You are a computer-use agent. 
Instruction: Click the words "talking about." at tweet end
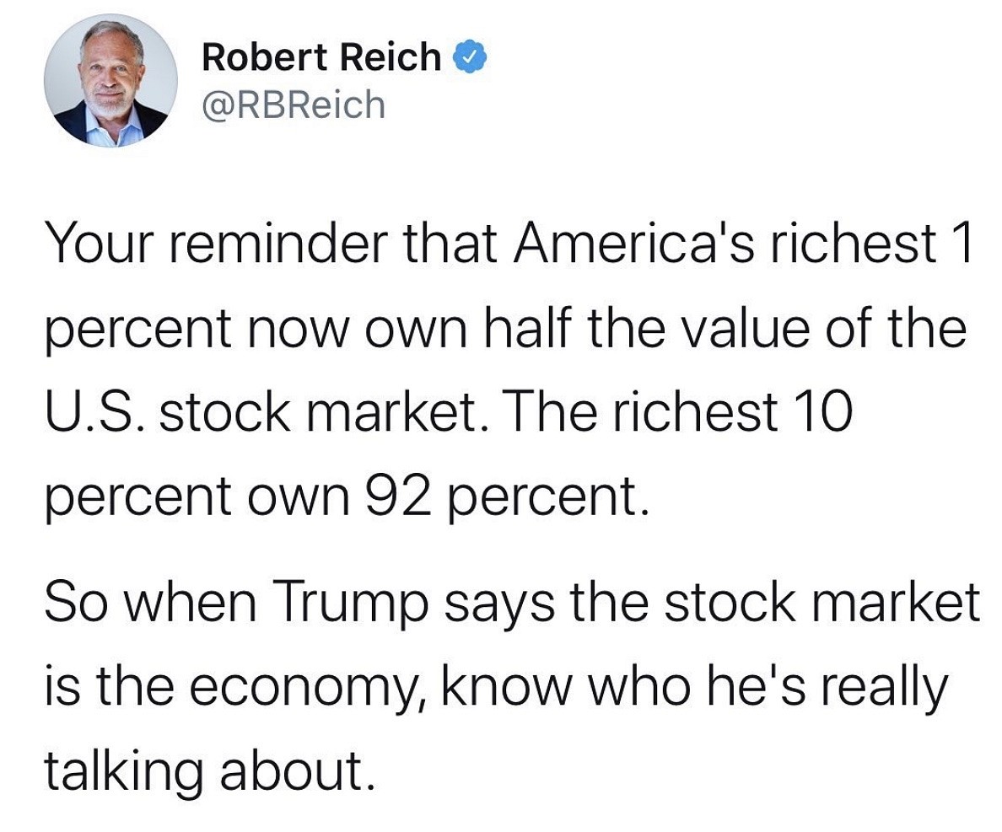[x=207, y=771]
